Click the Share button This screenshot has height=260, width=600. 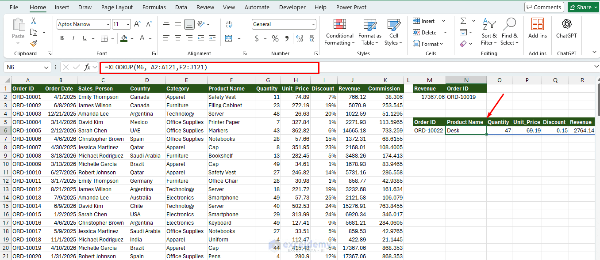click(582, 7)
